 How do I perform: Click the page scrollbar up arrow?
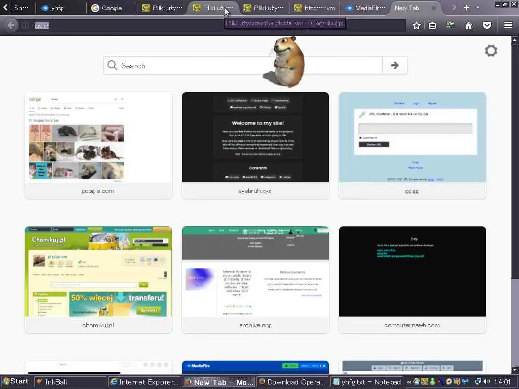tap(515, 40)
